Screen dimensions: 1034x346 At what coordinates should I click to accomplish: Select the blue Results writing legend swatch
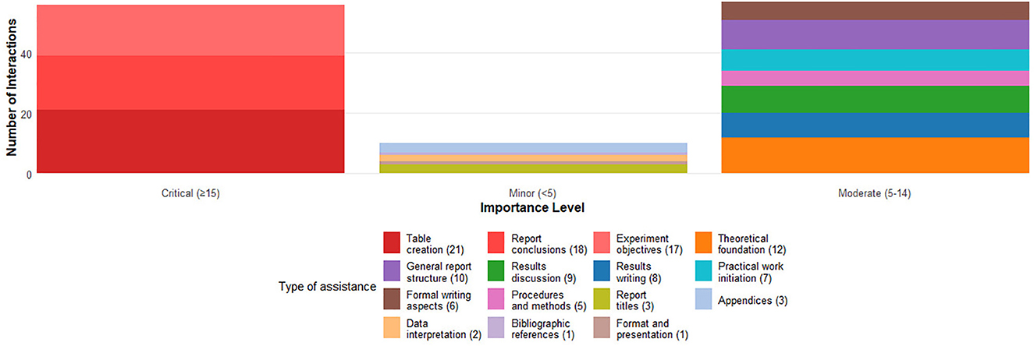pos(602,271)
